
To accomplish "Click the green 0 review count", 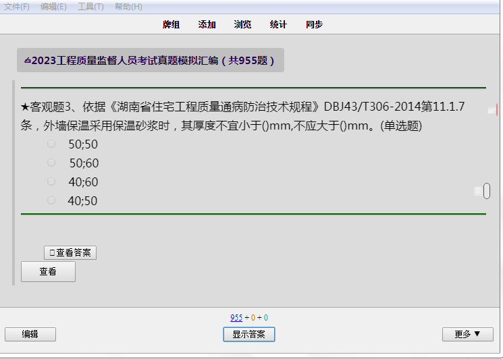I will [265, 318].
